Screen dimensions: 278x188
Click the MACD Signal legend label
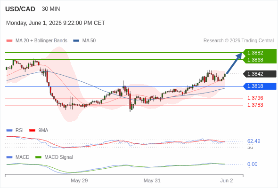[x=59, y=157]
